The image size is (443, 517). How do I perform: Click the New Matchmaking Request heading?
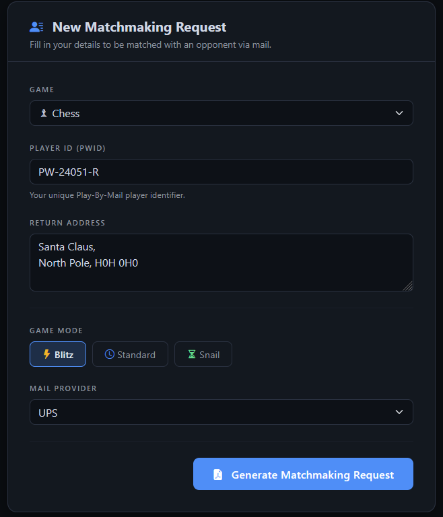coord(139,27)
